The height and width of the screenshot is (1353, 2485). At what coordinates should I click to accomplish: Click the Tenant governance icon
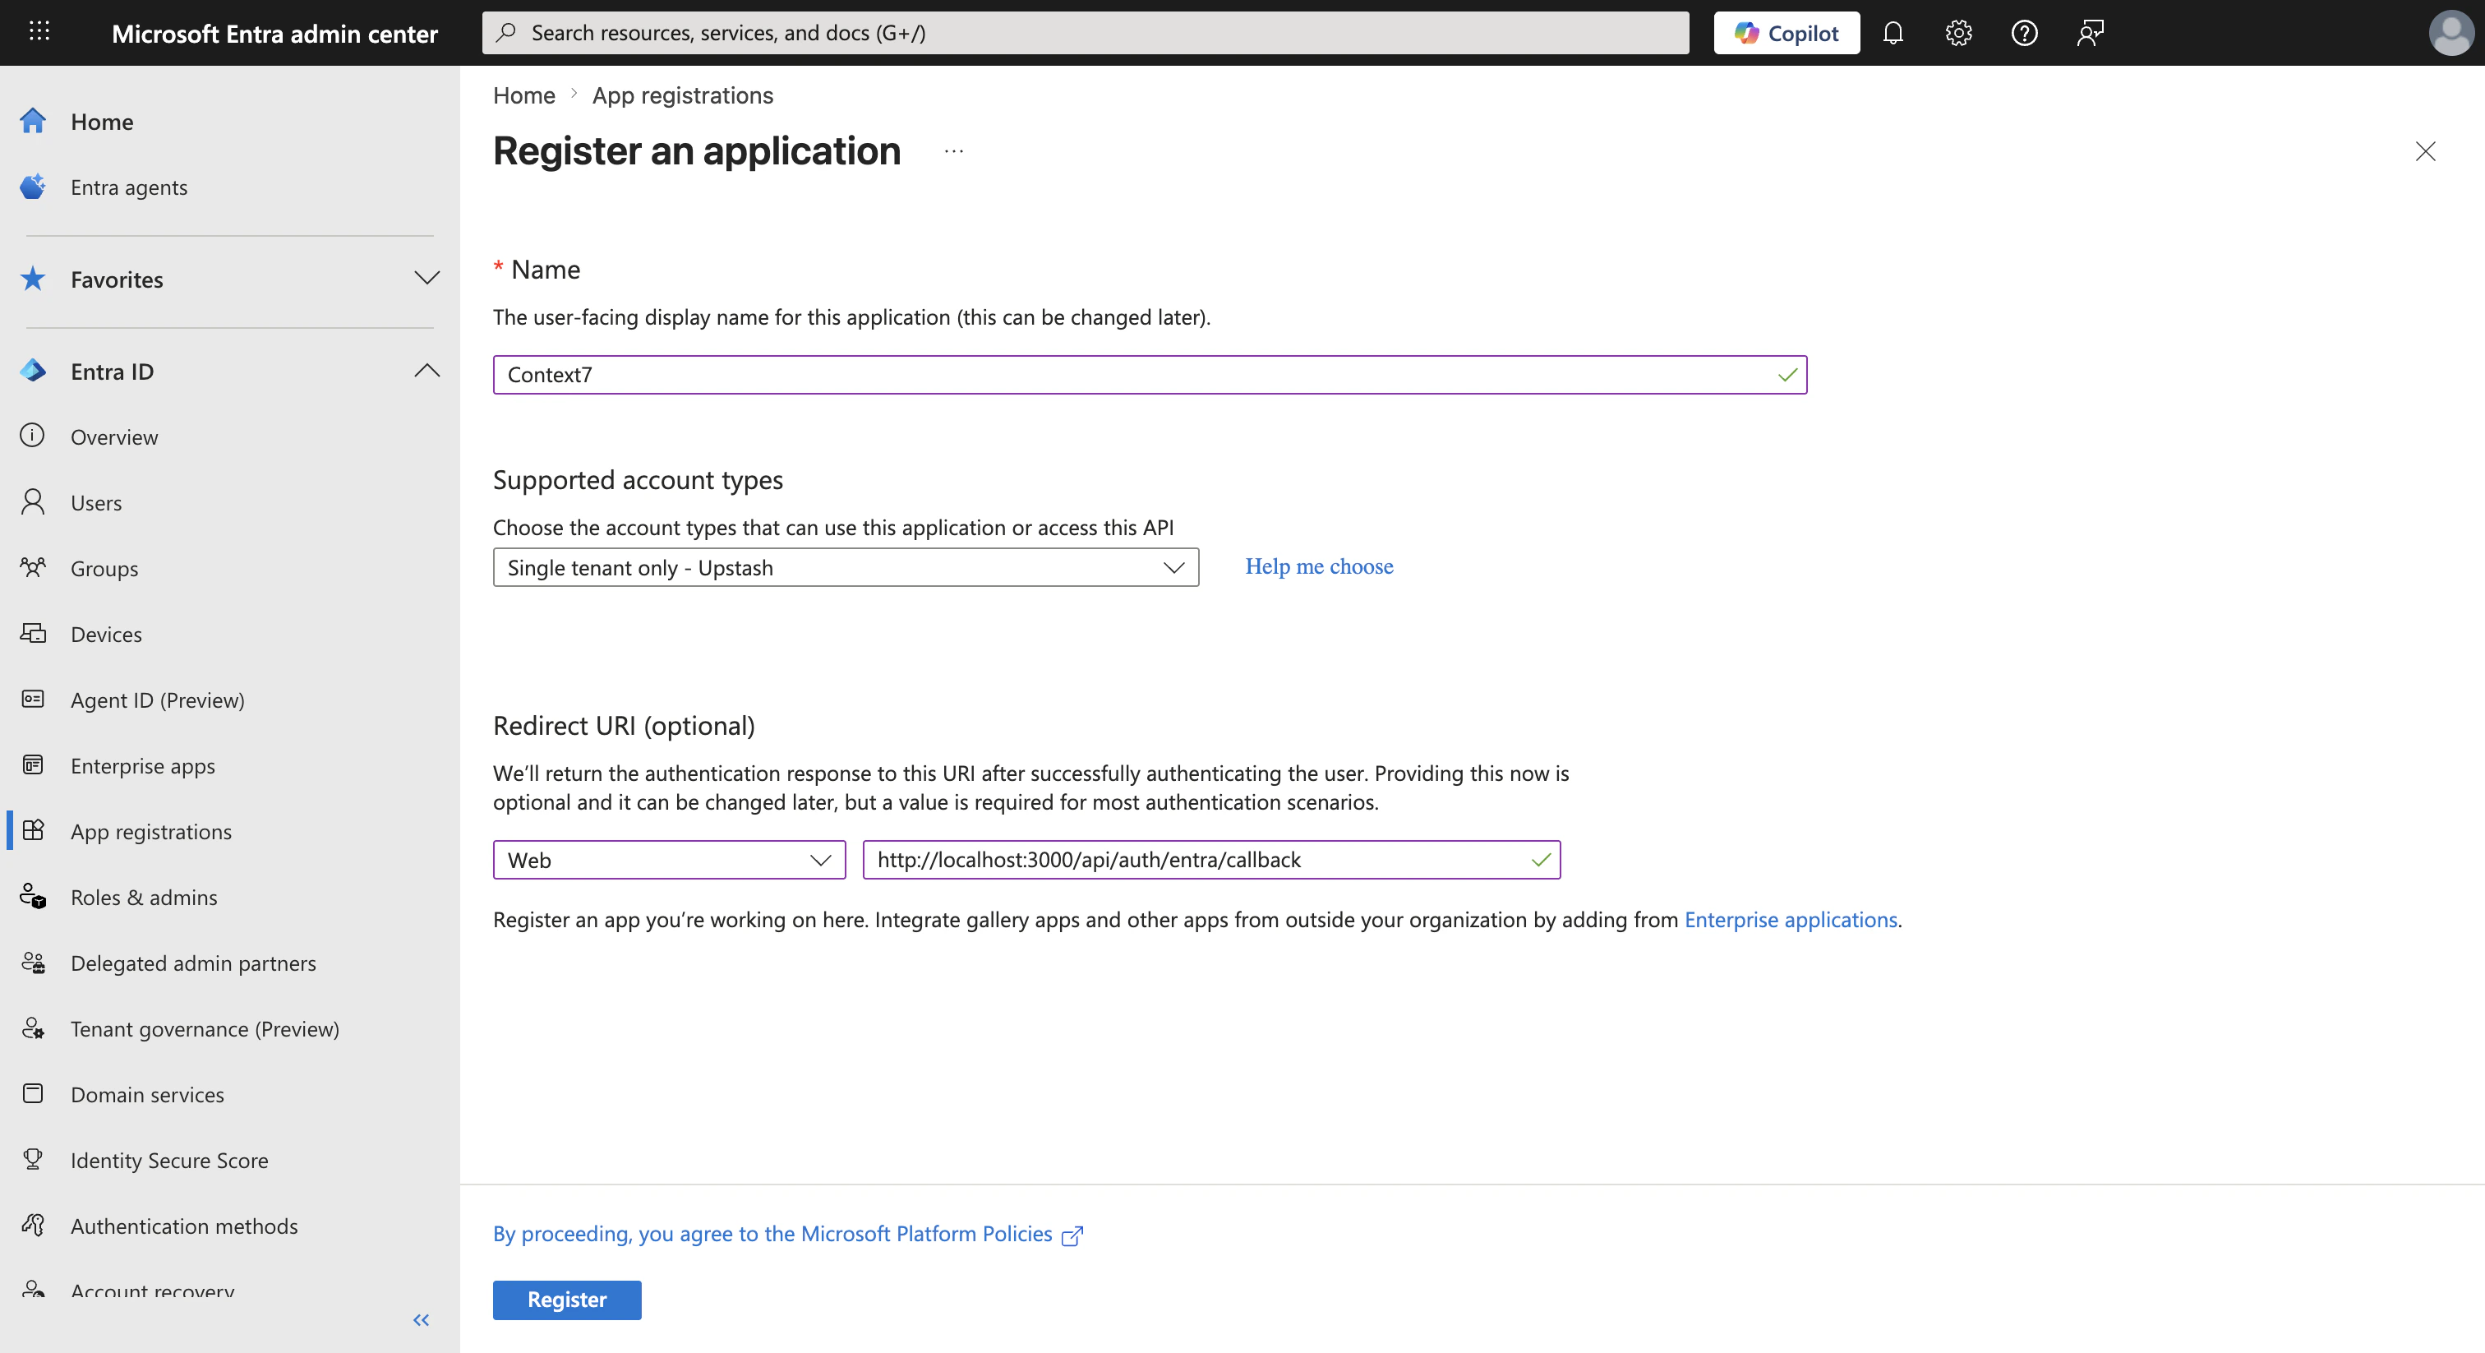[x=33, y=1027]
